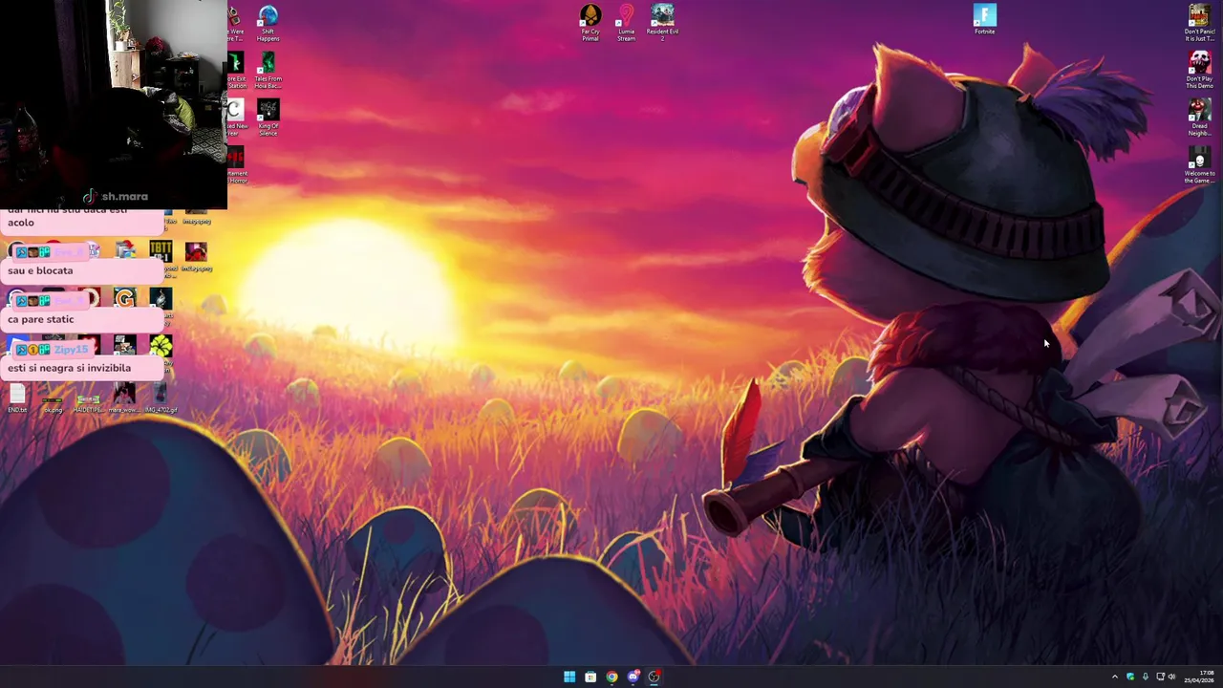Launch the Lumia Stream shortcut

626,23
